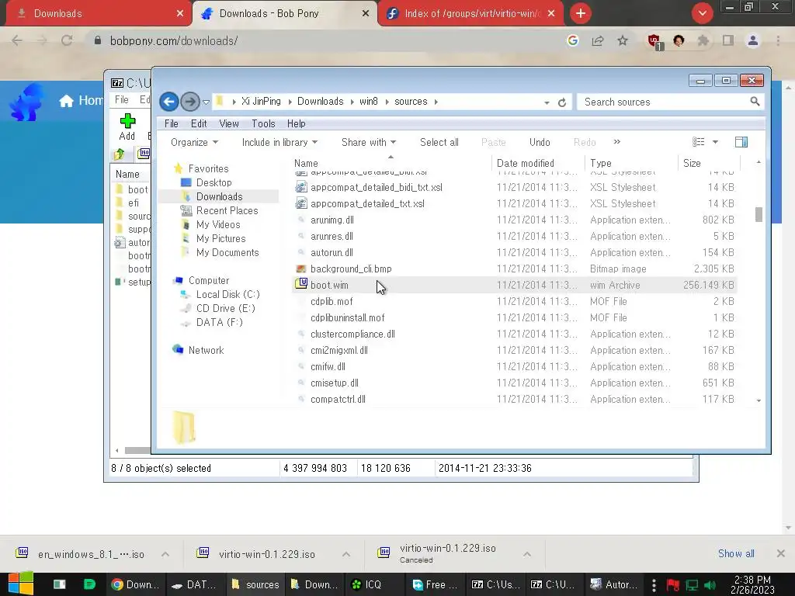Expand options for en_windows_8.1 iso download
Screen dimensions: 795x596
coord(165,554)
